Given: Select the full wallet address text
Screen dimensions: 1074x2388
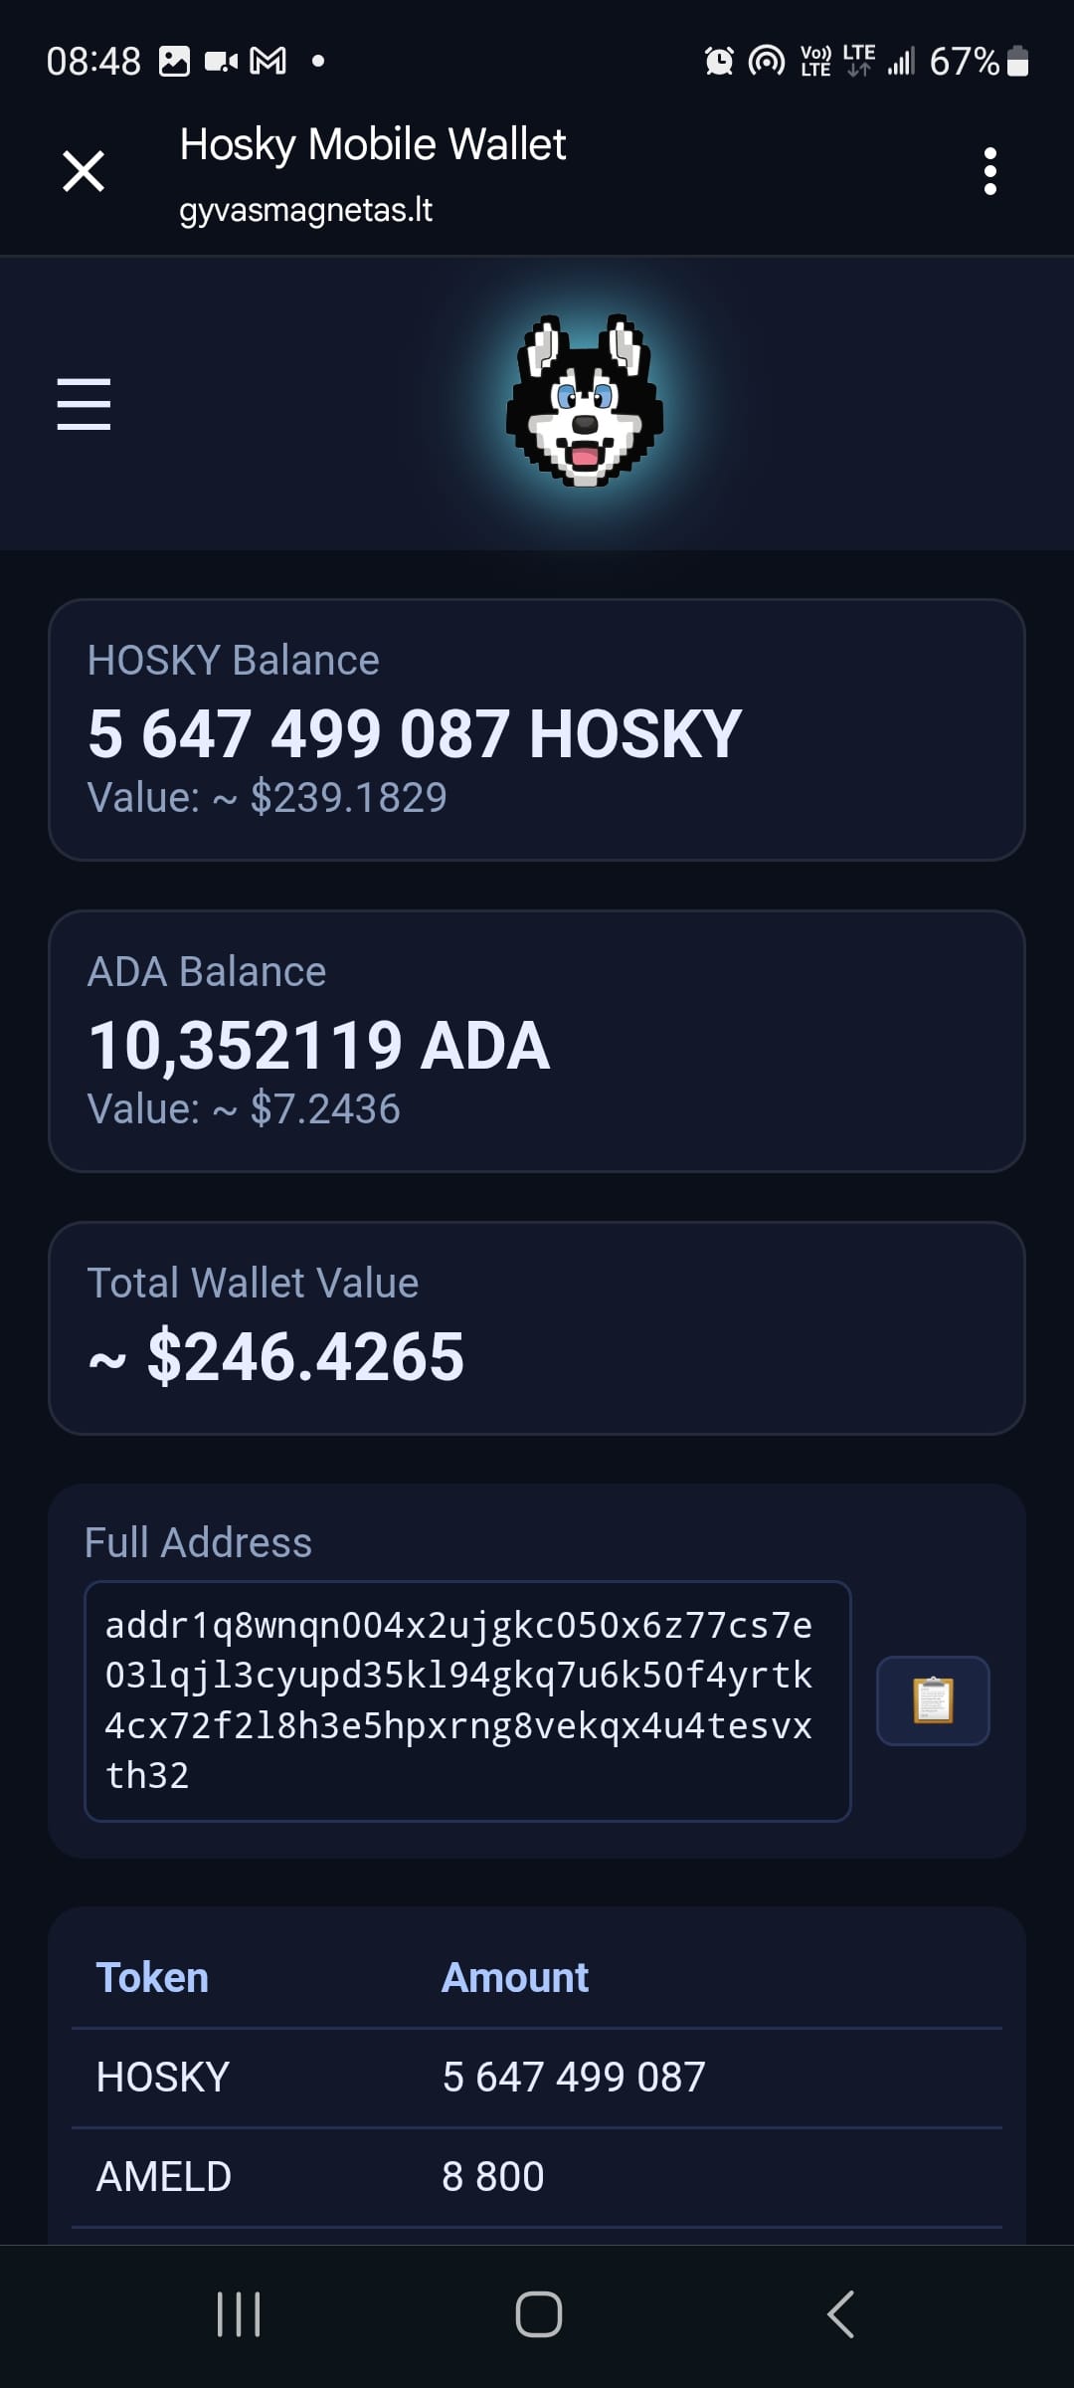Looking at the screenshot, I should click(x=467, y=1699).
